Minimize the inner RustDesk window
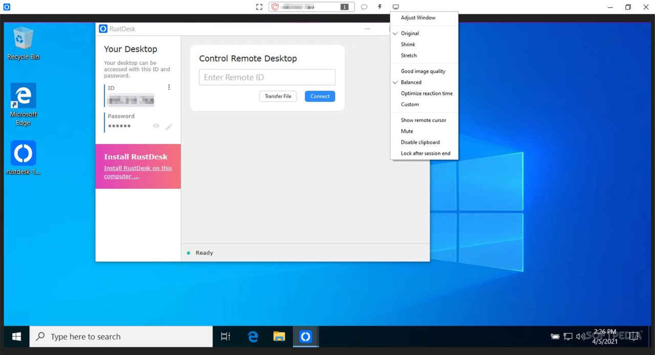The image size is (655, 355). [367, 29]
